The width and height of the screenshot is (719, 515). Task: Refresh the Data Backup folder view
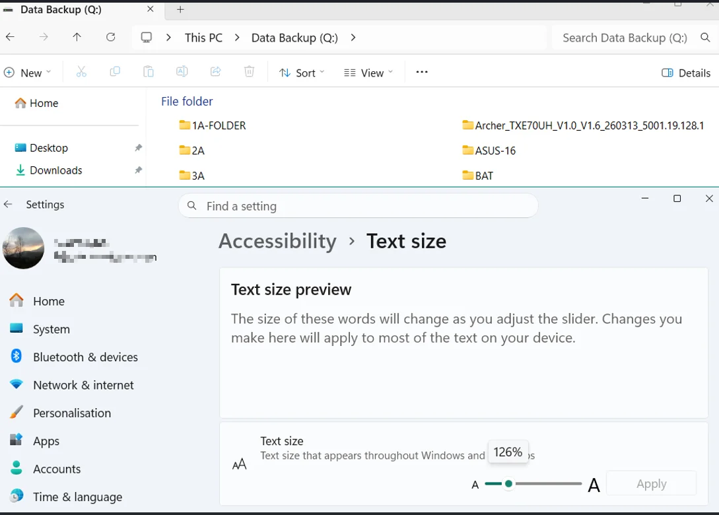[x=110, y=37]
